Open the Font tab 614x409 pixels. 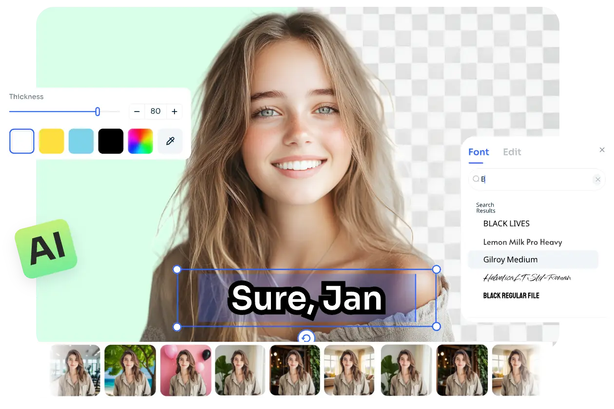[x=478, y=152]
